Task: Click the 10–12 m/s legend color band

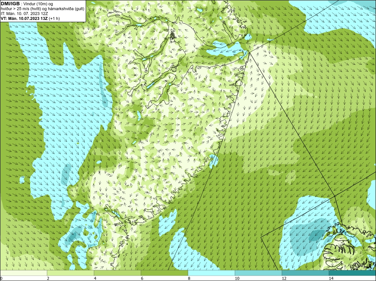Action: [259, 273]
